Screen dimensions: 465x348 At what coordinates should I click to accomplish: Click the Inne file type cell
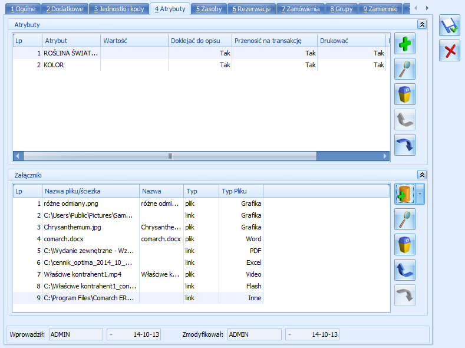click(241, 298)
